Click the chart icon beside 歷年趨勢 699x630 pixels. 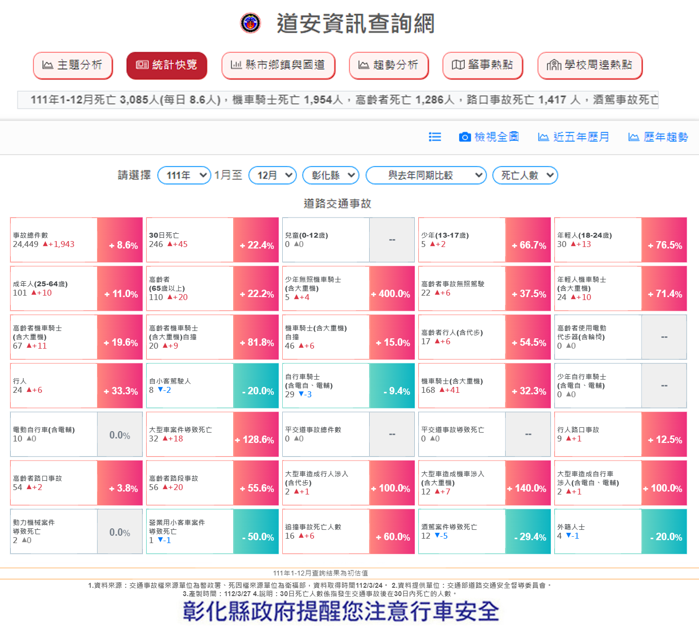[633, 137]
